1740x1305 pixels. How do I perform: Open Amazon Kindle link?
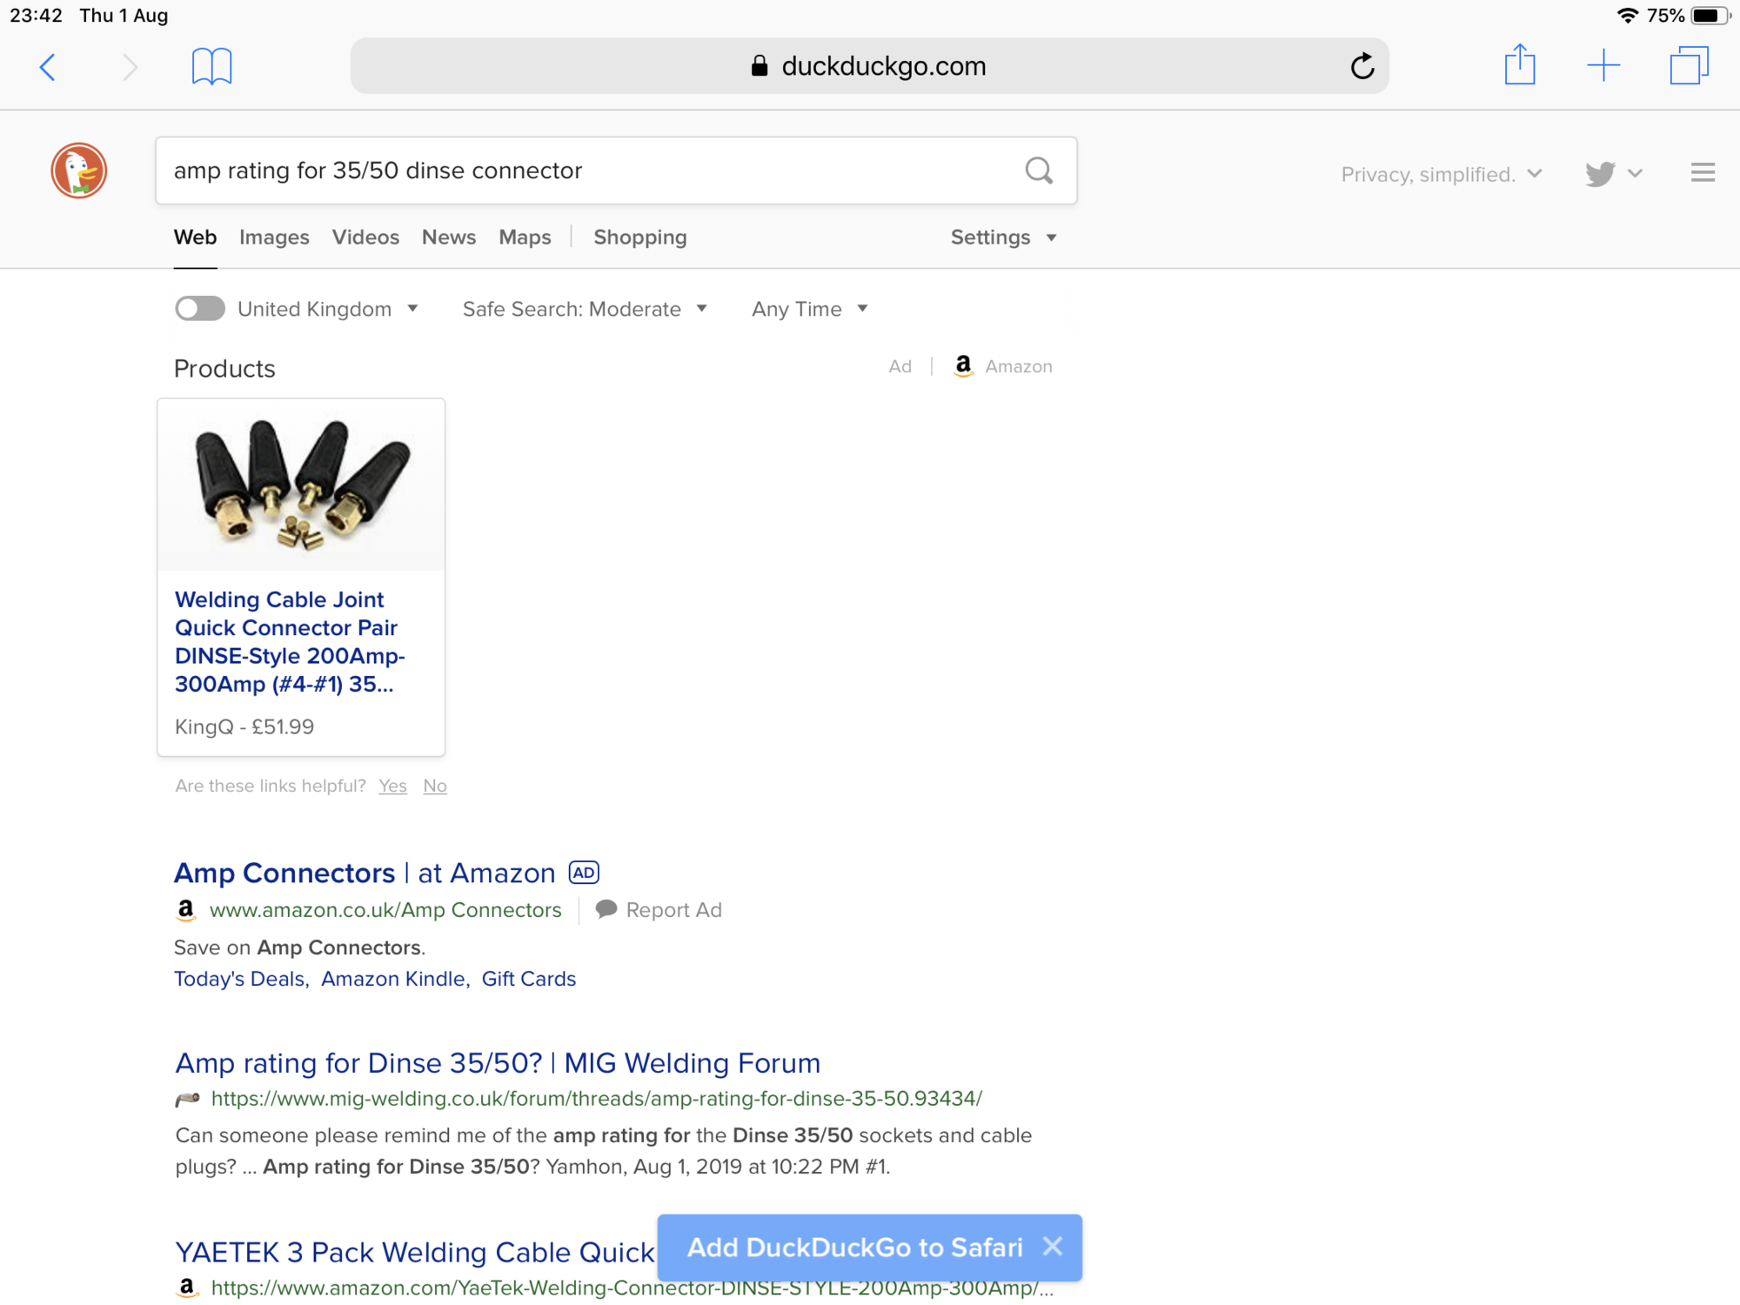point(395,979)
